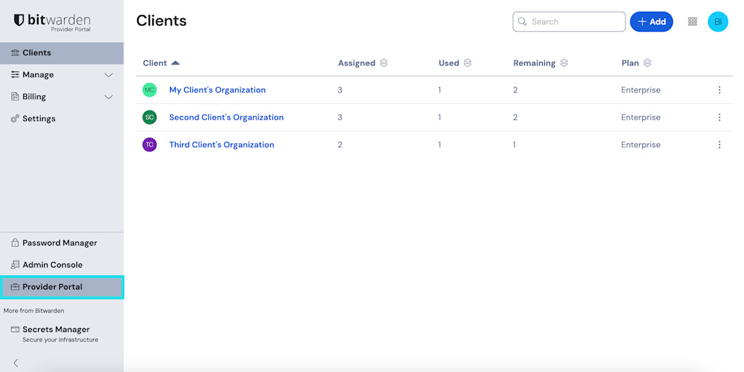Switch to Password Manager

tap(59, 243)
